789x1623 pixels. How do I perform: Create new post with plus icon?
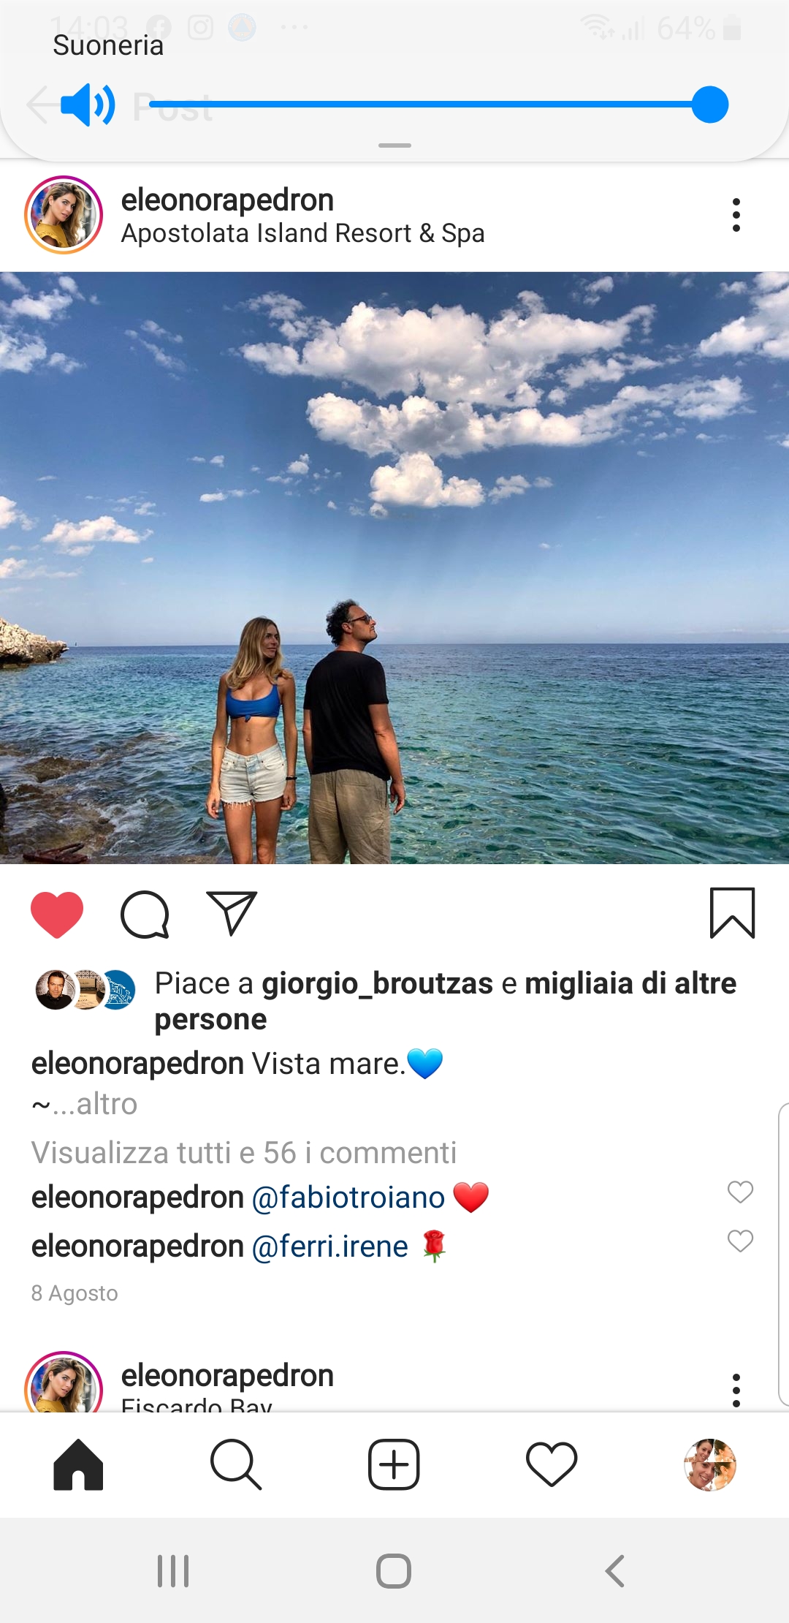pos(394,1464)
